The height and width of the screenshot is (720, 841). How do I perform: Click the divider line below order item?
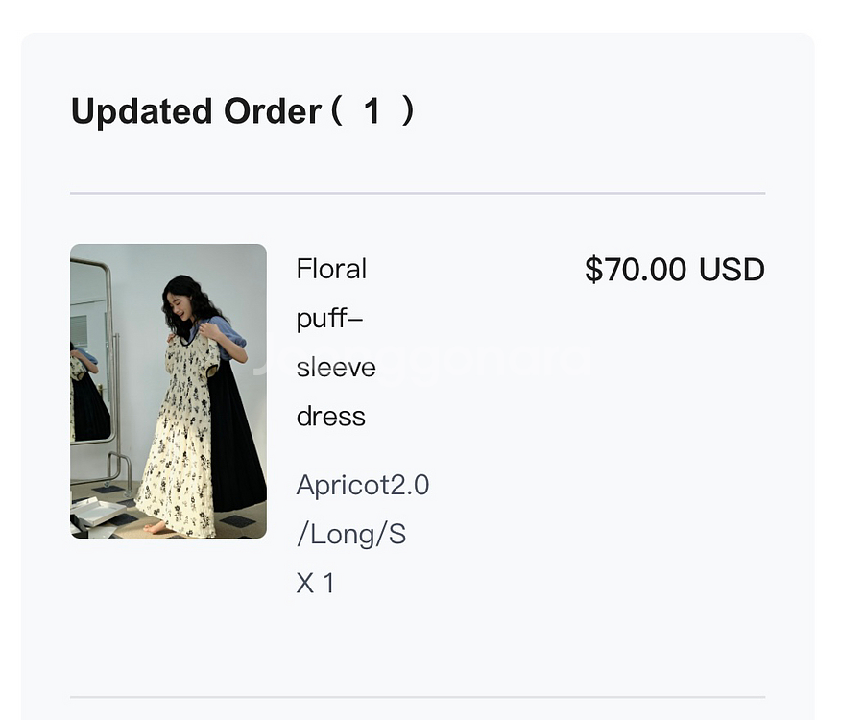coord(418,697)
